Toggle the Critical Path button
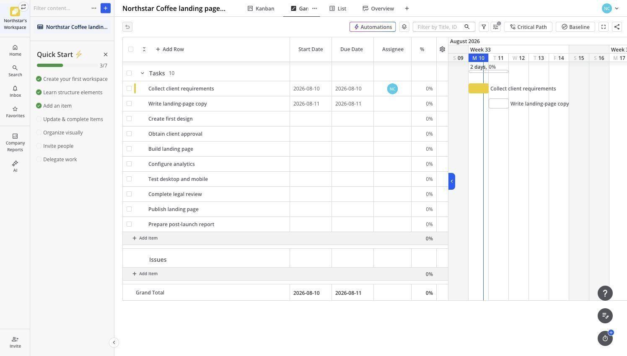The image size is (627, 356). pyautogui.click(x=528, y=27)
